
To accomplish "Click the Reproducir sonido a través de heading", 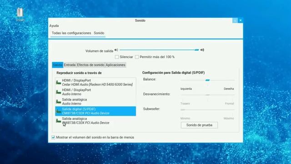I will tap(79, 73).
